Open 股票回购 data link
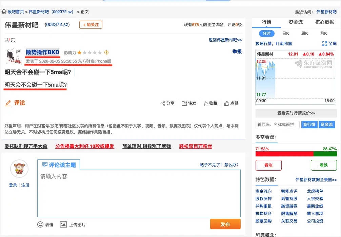The image size is (341, 237). click(x=263, y=221)
